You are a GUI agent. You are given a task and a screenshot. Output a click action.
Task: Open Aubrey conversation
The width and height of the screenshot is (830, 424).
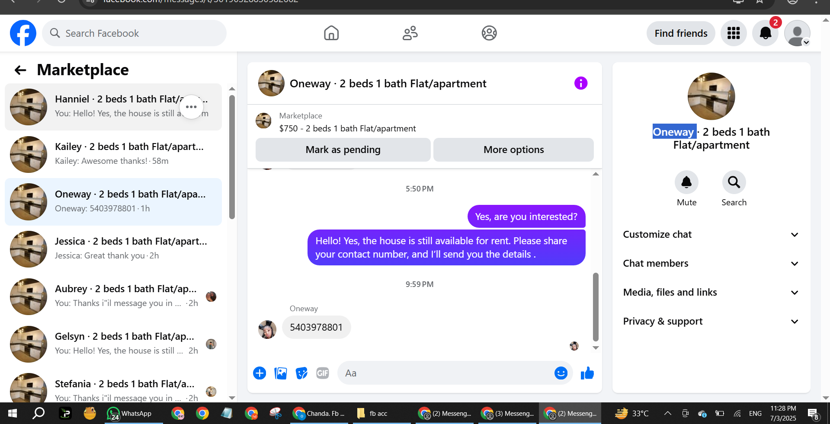point(113,296)
